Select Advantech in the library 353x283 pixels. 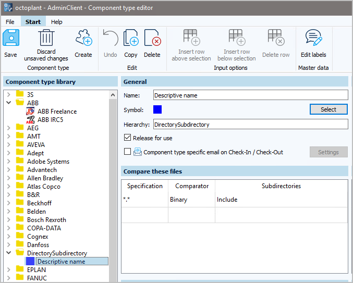(x=42, y=169)
